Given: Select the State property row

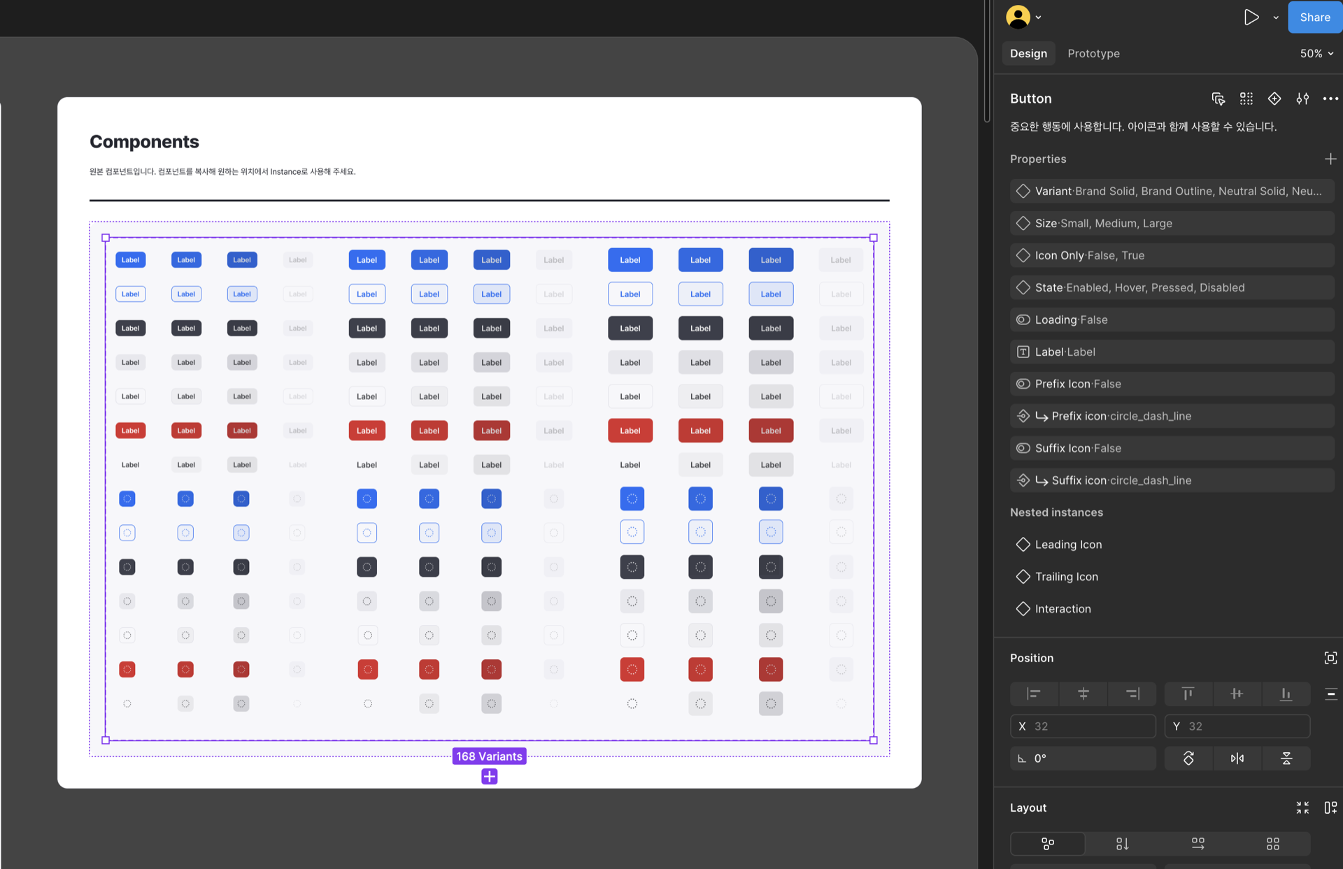Looking at the screenshot, I should 1172,287.
